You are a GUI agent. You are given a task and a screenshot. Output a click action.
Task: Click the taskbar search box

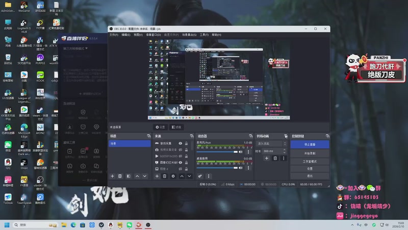tap(35, 225)
